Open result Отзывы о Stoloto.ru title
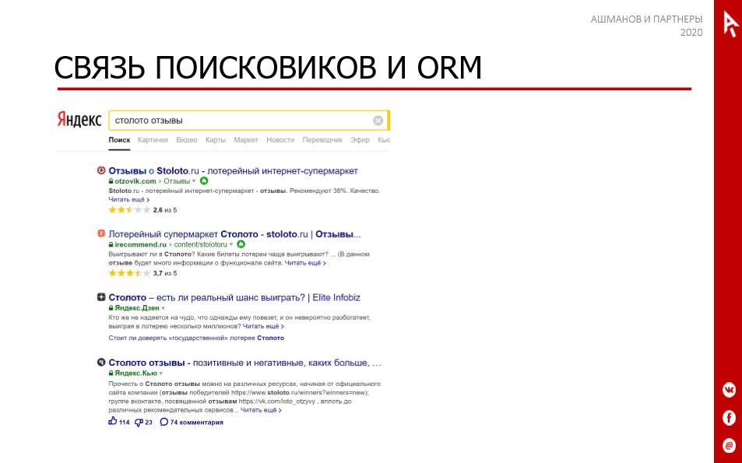 tap(234, 170)
